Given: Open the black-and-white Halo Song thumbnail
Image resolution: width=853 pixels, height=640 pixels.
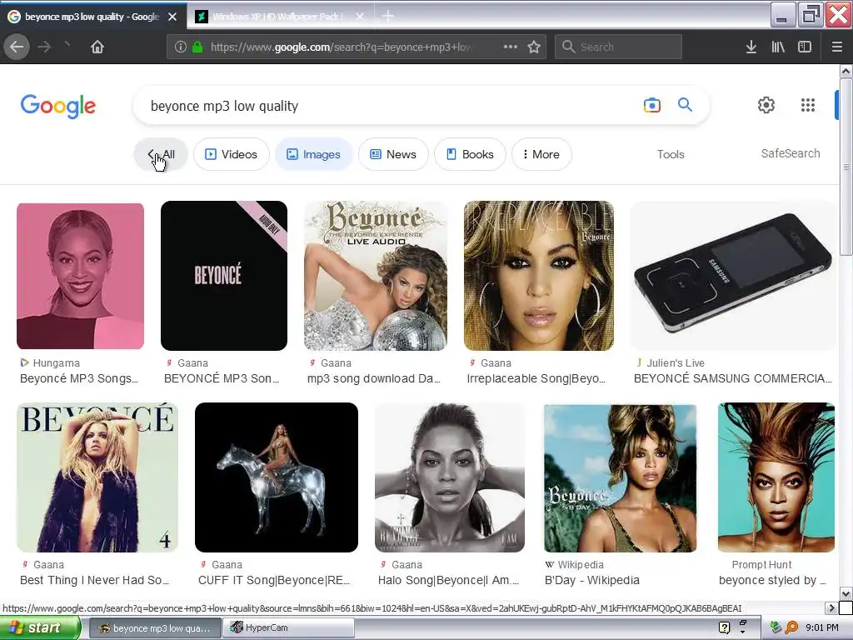Looking at the screenshot, I should [x=450, y=477].
